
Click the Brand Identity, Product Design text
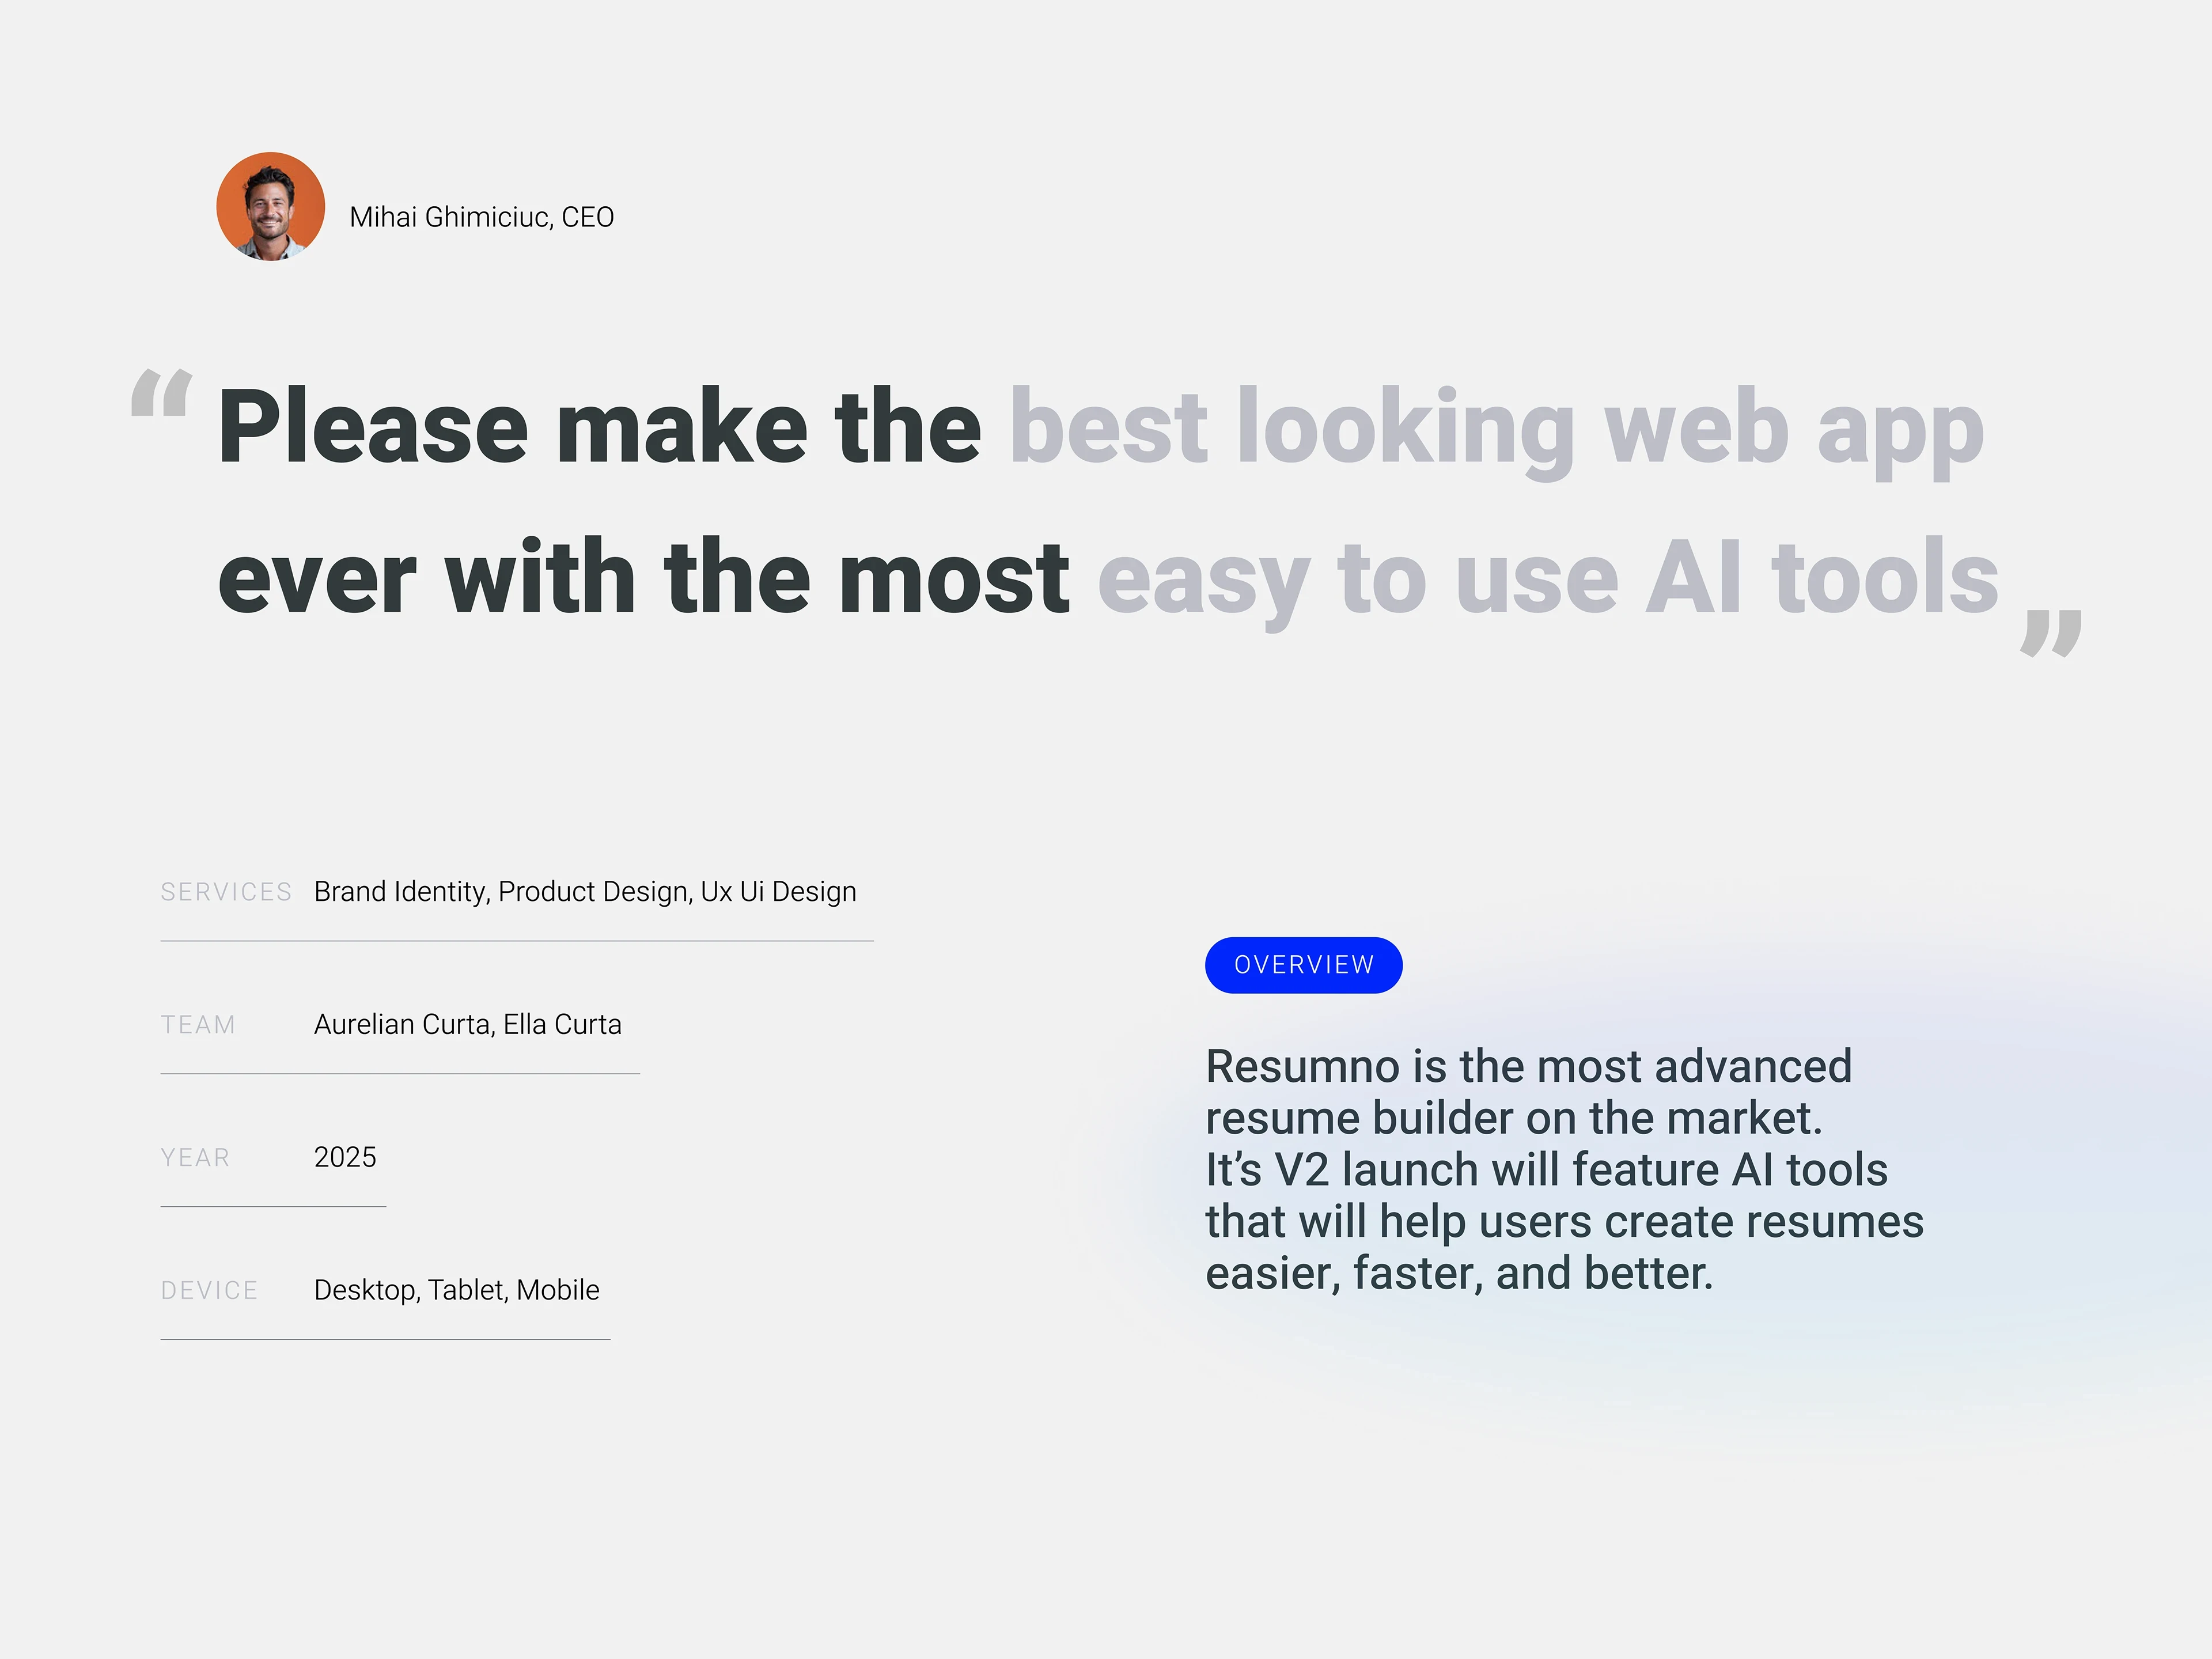(x=585, y=892)
